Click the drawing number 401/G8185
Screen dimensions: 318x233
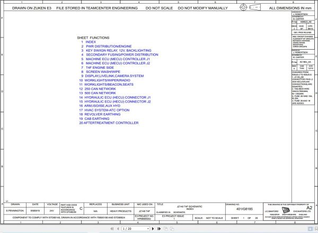click(x=244, y=209)
